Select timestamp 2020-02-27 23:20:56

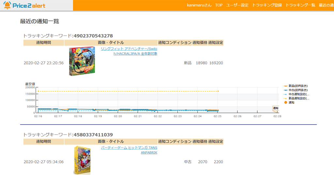(44, 63)
